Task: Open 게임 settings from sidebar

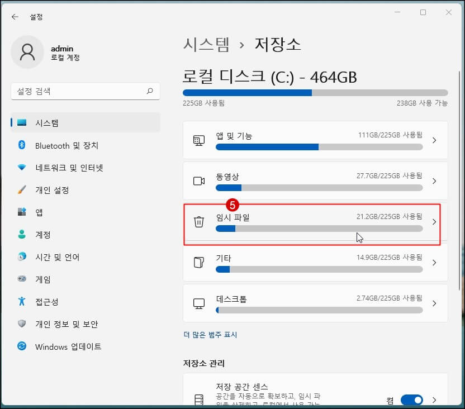Action: [x=44, y=279]
